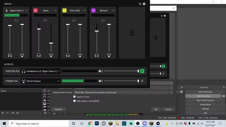Click Studio Mode button
Image resolution: width=226 pixels, height=127 pixels.
205,104
